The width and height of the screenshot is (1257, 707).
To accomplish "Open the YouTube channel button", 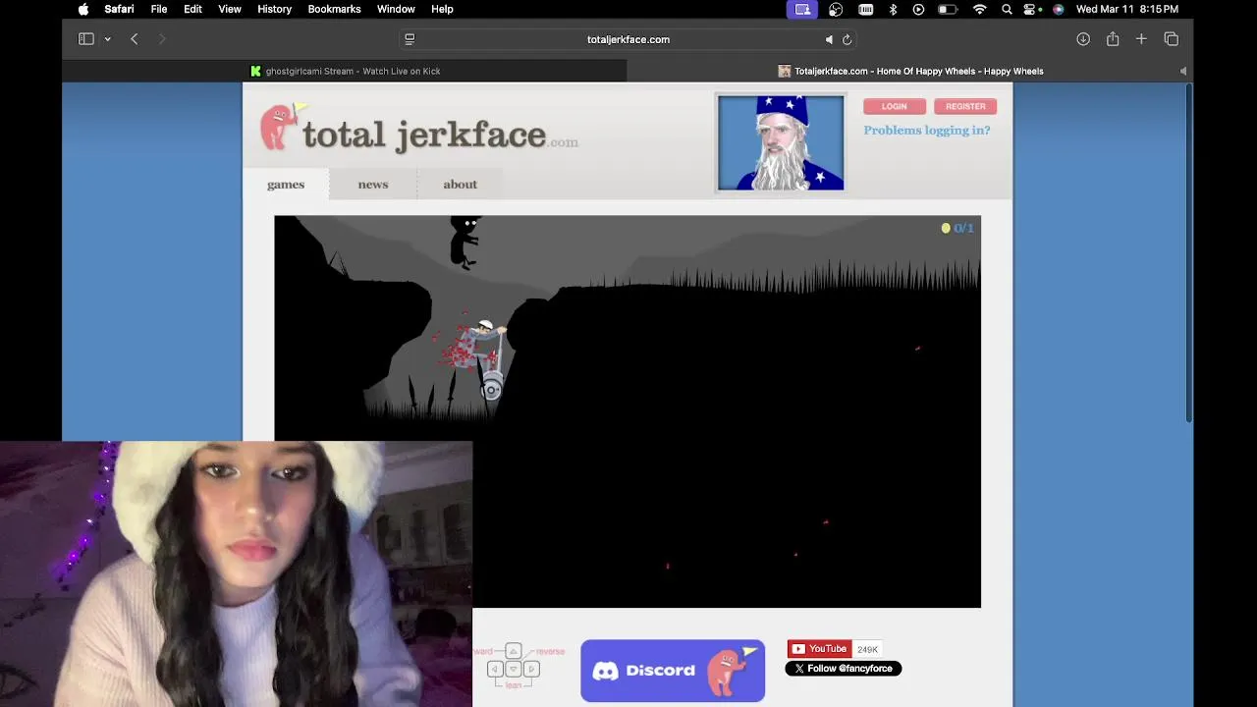I will [x=819, y=649].
